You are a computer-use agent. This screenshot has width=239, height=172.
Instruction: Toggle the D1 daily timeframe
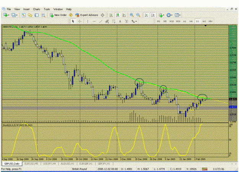(x=198, y=21)
